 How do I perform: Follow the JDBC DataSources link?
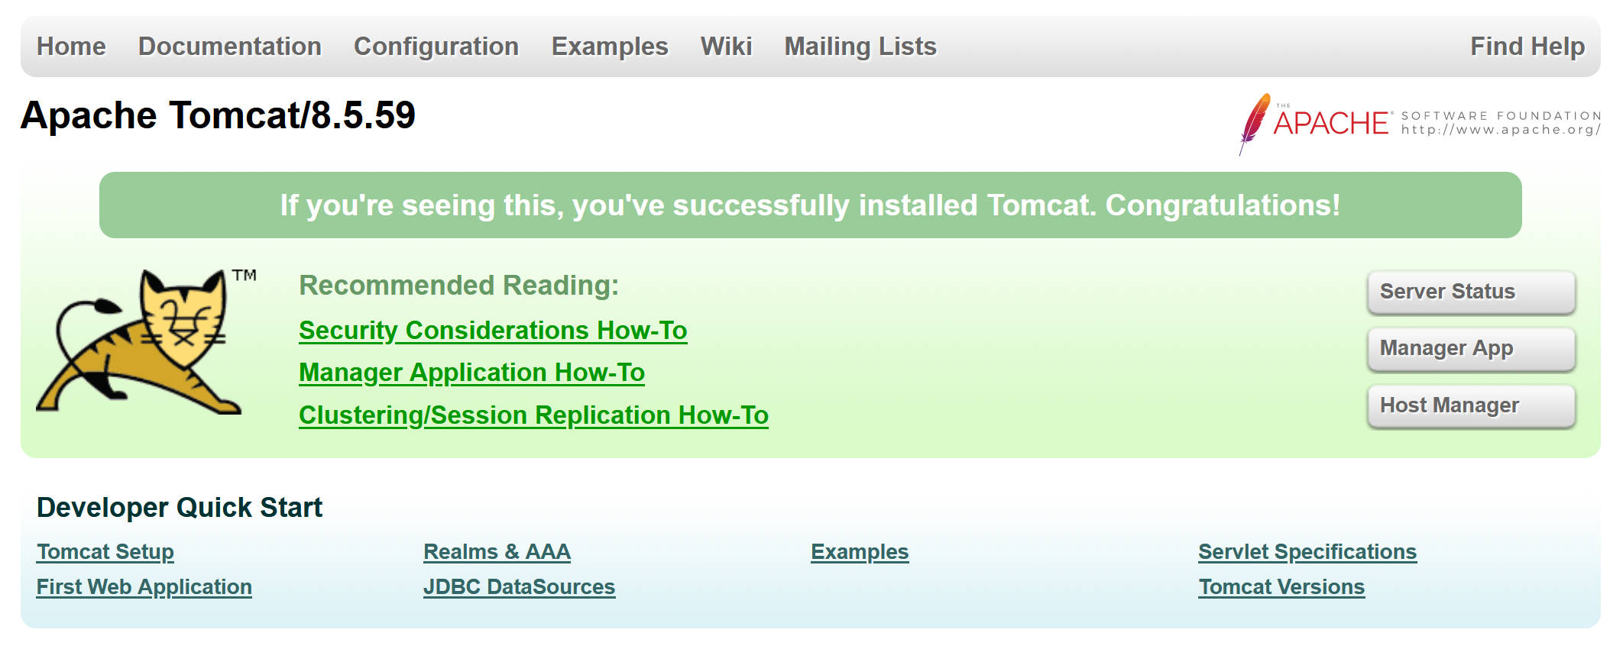coord(519,587)
